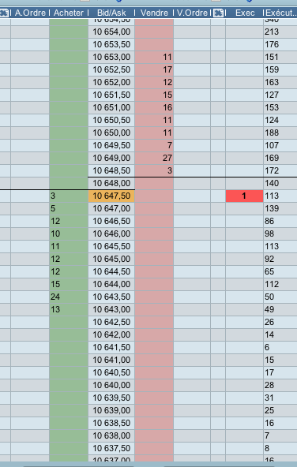Select price cell 10 641,00
This screenshot has width=297, height=467.
(111, 360)
